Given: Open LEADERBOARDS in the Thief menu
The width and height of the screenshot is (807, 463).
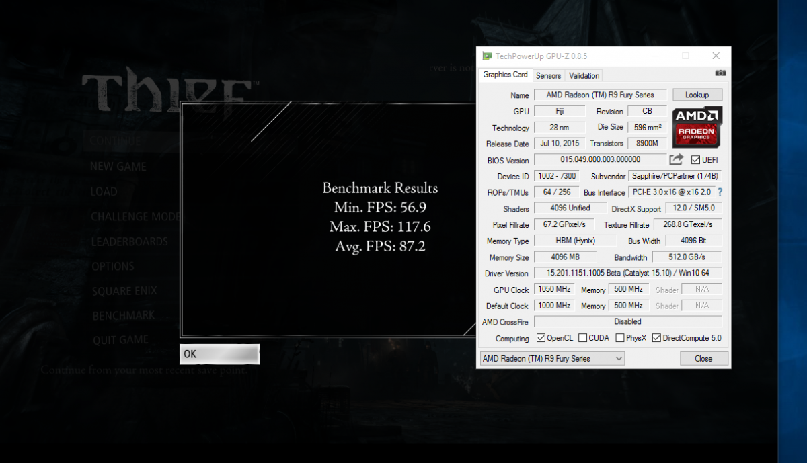Looking at the screenshot, I should [130, 242].
